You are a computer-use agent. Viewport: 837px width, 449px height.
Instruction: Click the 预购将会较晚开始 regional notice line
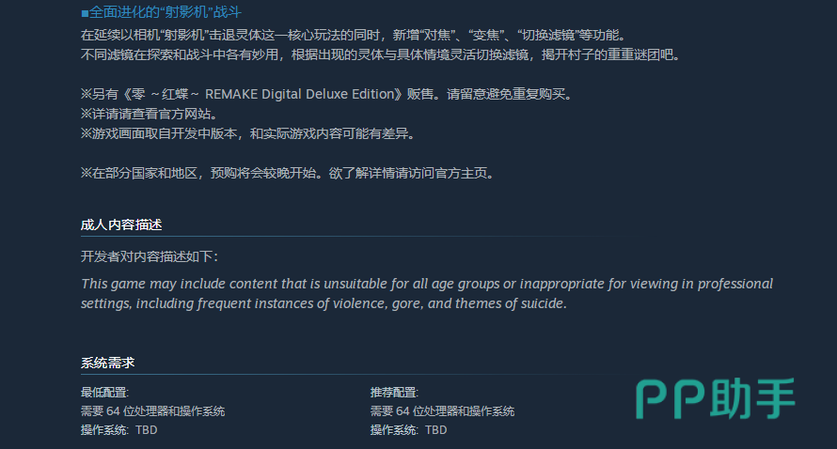[287, 173]
